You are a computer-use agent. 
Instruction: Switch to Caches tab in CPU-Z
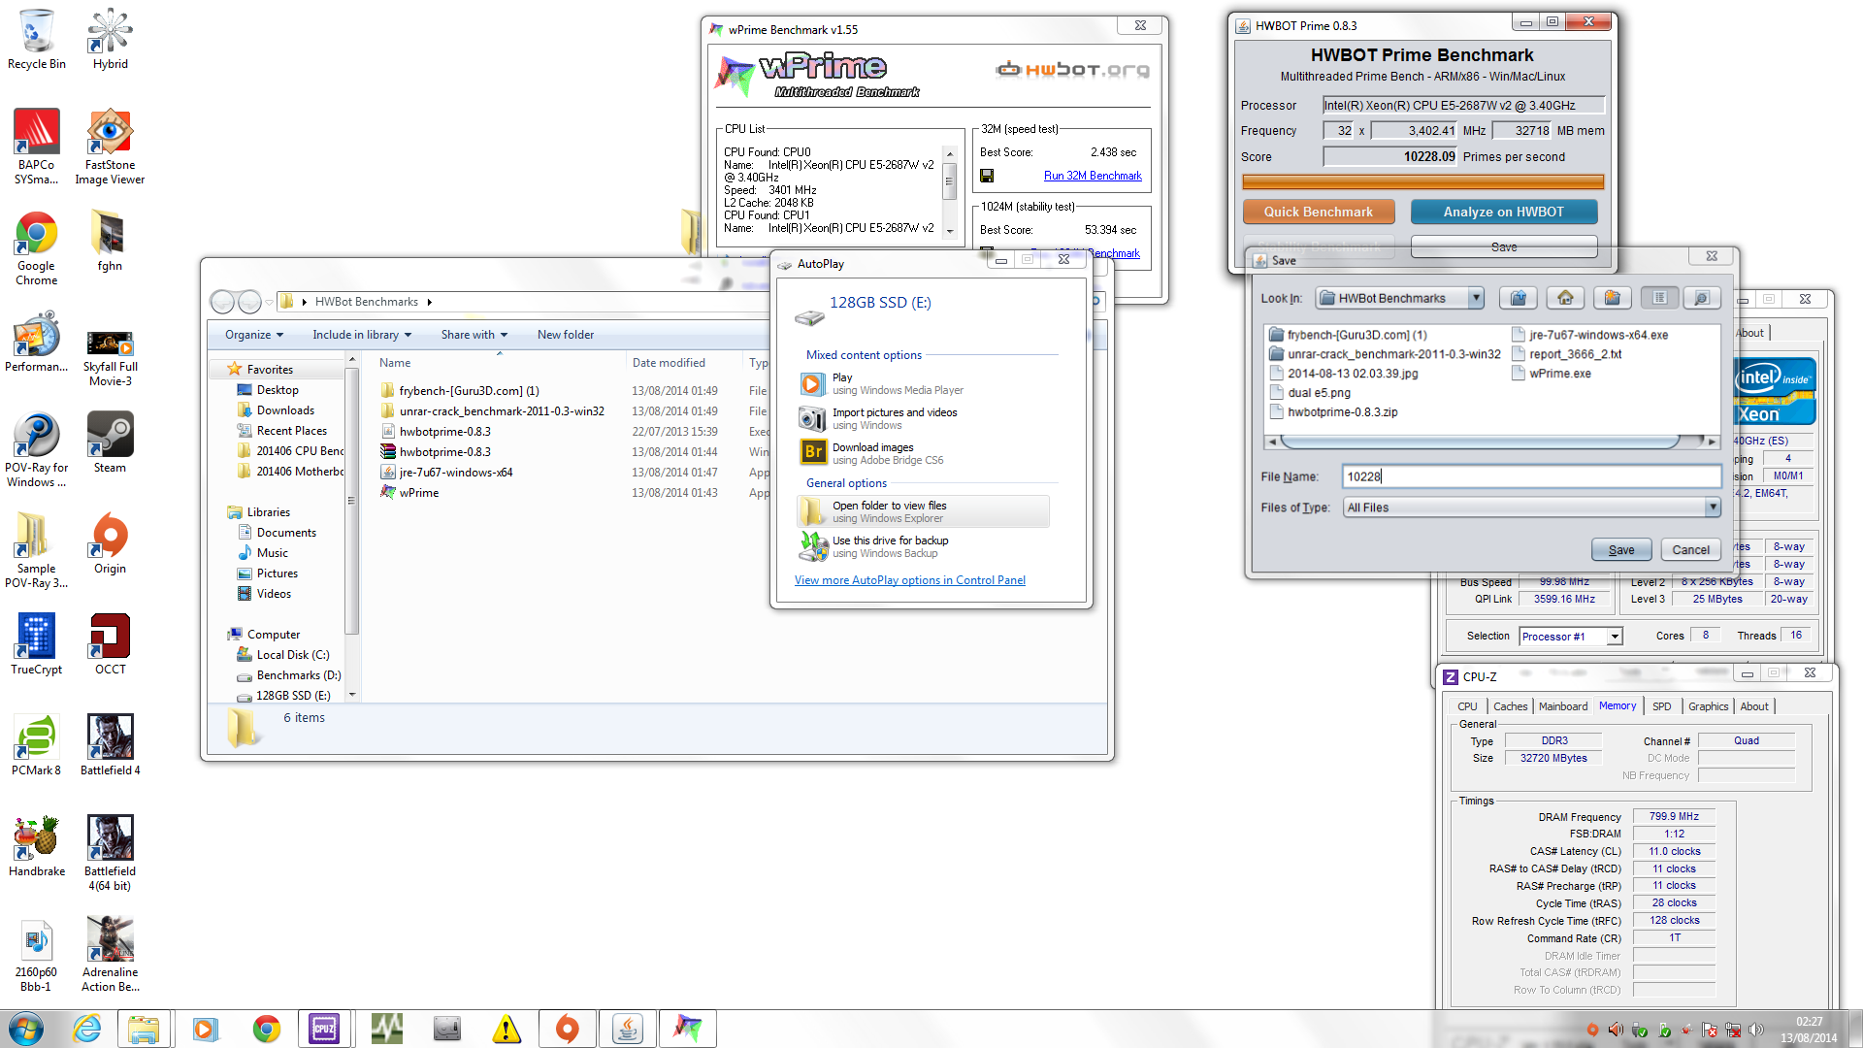click(x=1510, y=706)
